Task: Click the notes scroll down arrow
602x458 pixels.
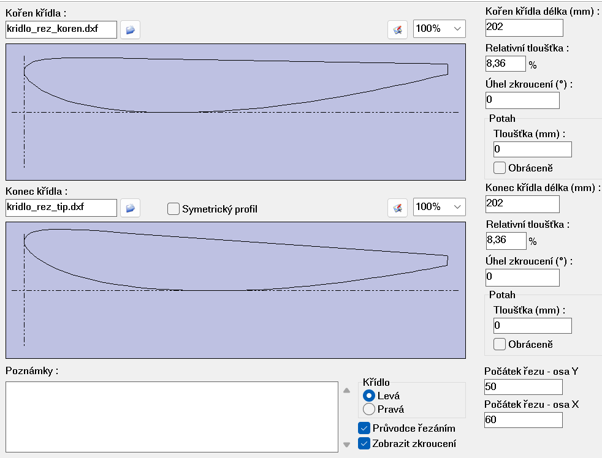Action: click(346, 445)
